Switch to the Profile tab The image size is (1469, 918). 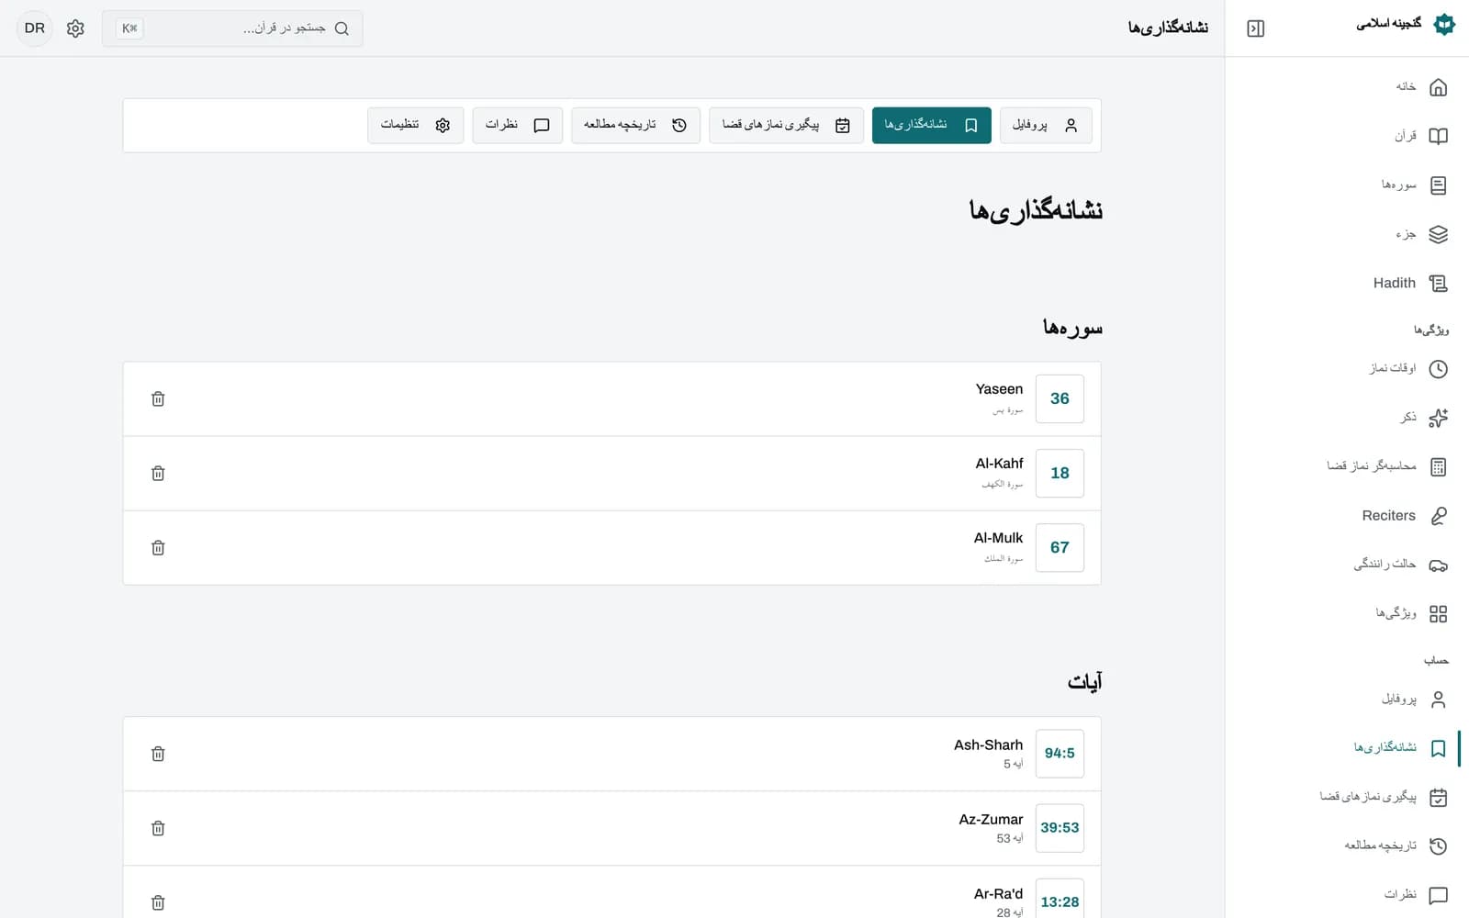1046,125
